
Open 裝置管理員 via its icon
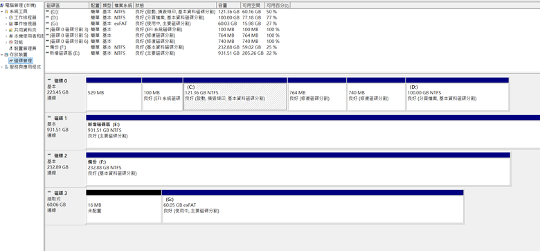tap(11, 49)
